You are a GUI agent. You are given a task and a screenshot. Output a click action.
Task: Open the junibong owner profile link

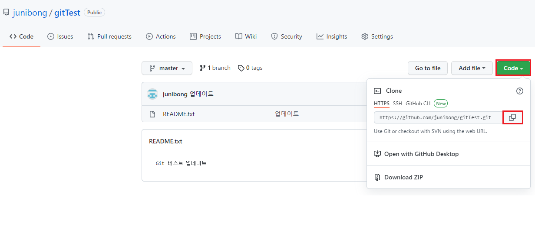(30, 13)
